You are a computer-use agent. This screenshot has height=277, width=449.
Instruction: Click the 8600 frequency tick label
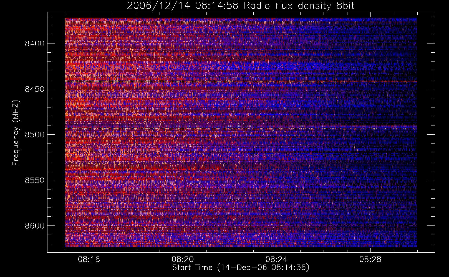[35, 226]
